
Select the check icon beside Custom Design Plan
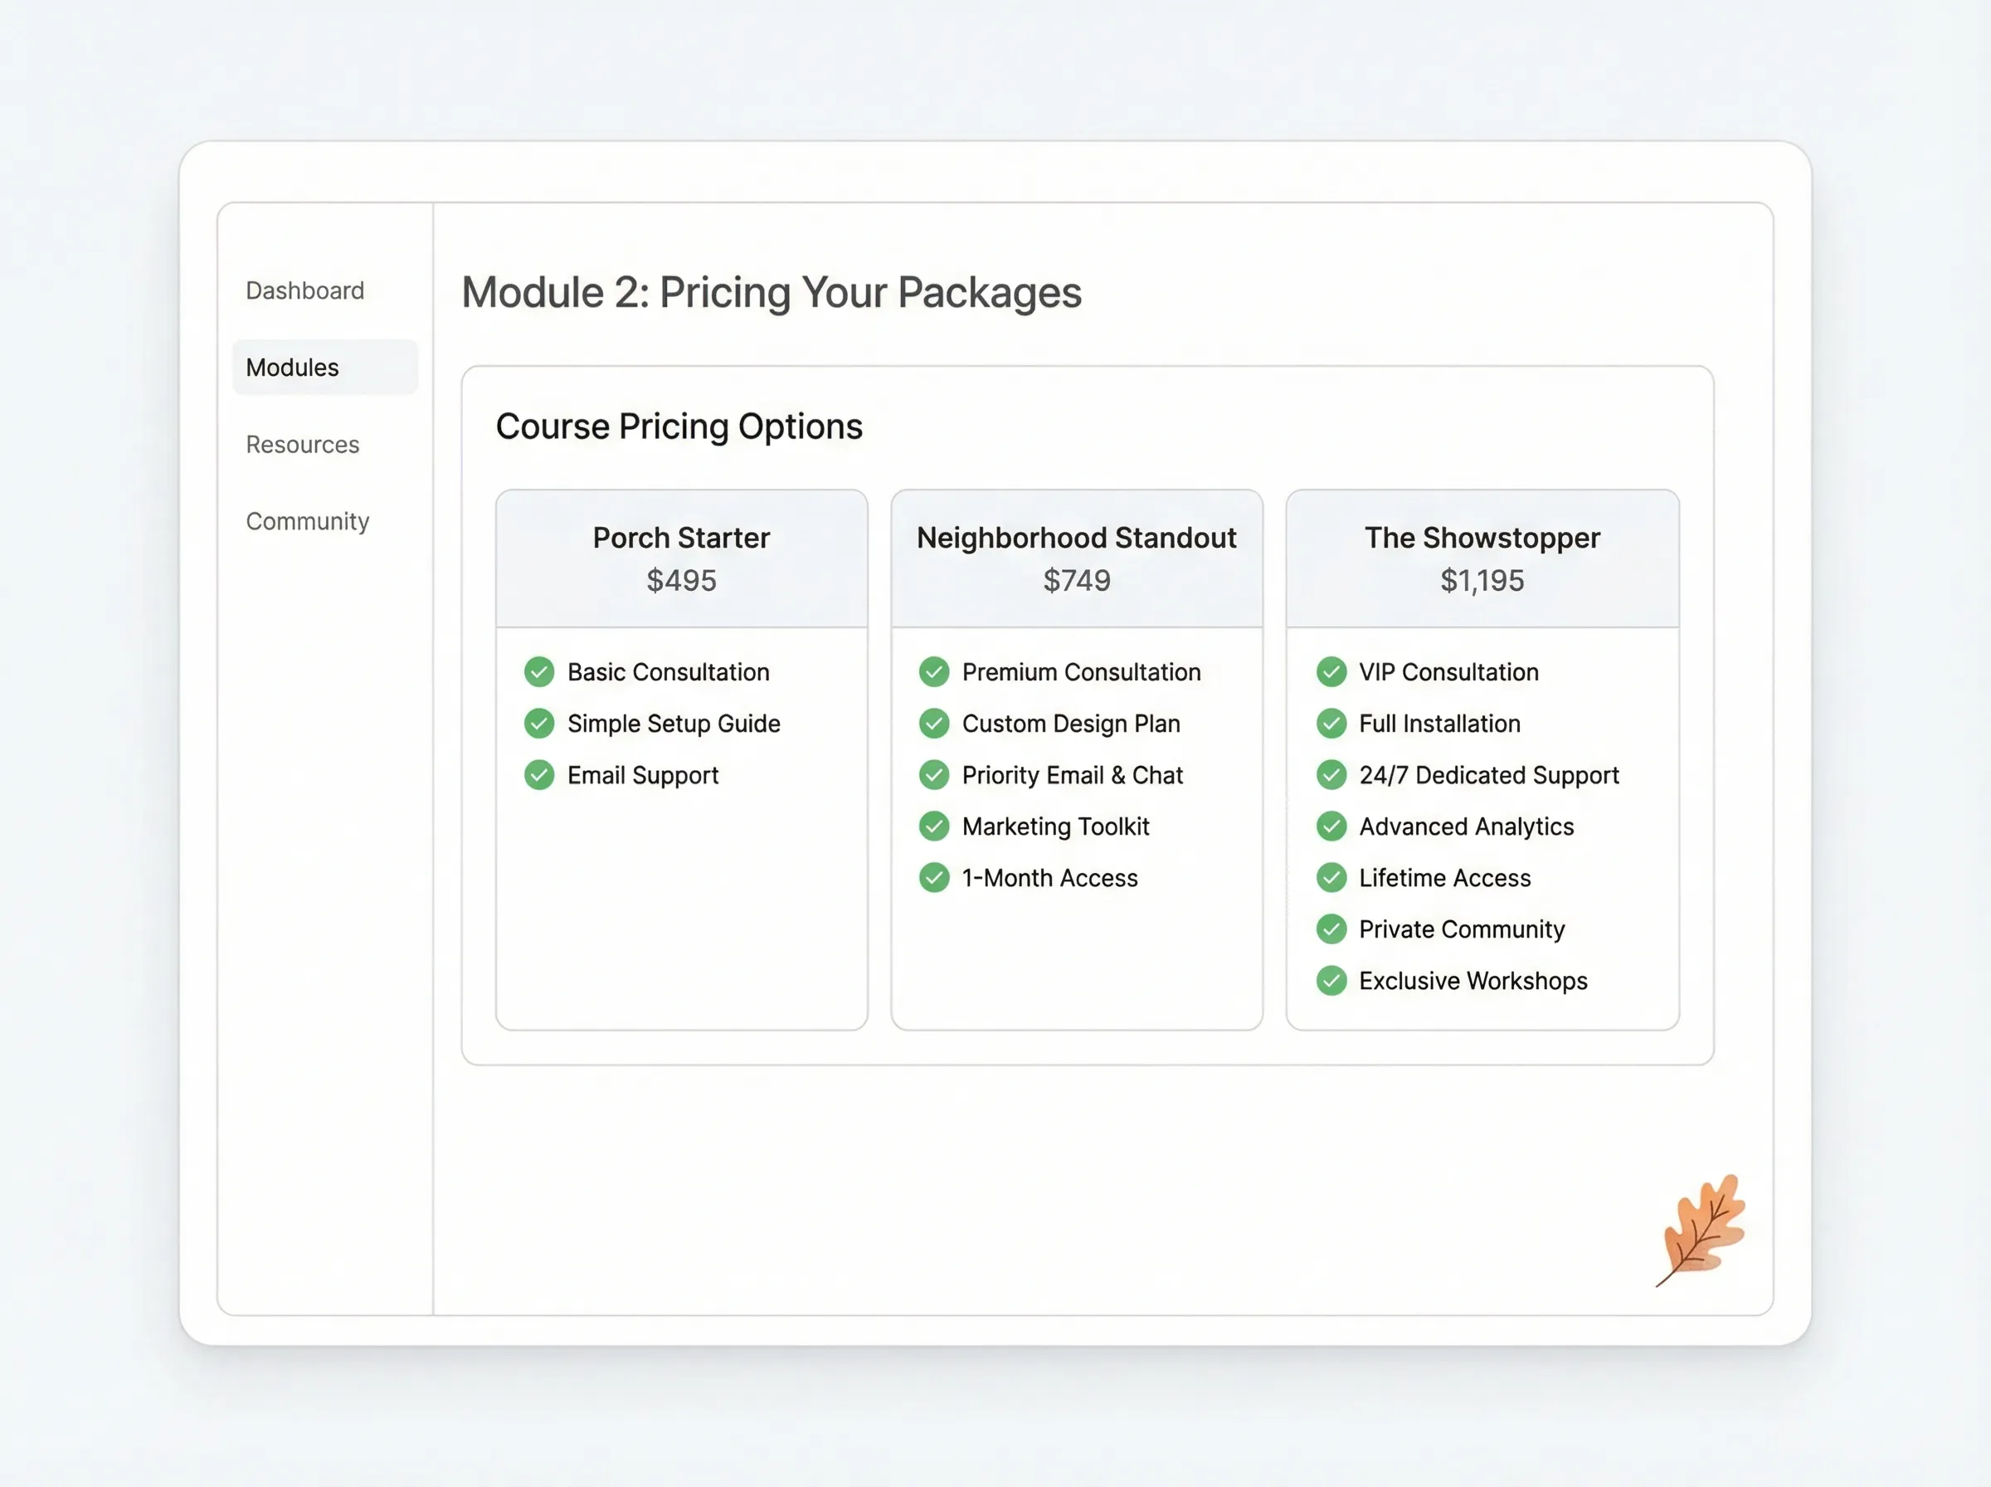[x=935, y=723]
